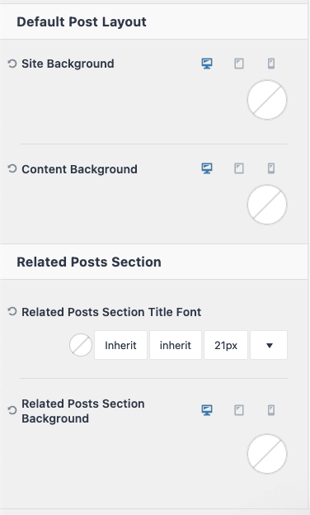Select desktop view for Site Background

click(x=207, y=64)
